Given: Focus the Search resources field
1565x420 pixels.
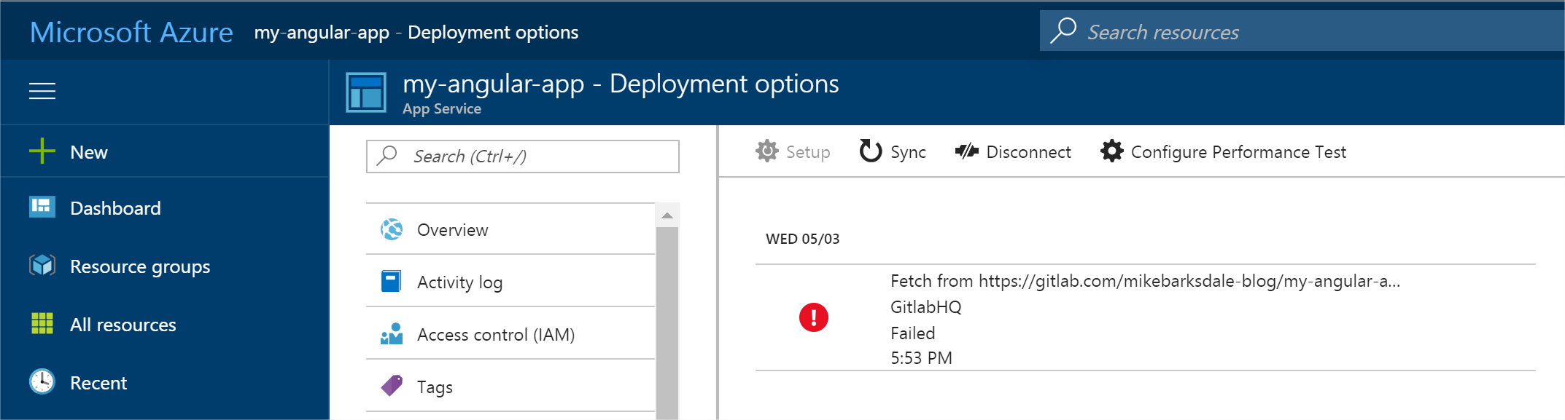Looking at the screenshot, I should [1302, 31].
